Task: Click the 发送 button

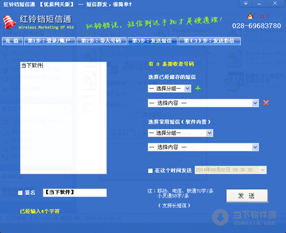Action: [x=247, y=196]
